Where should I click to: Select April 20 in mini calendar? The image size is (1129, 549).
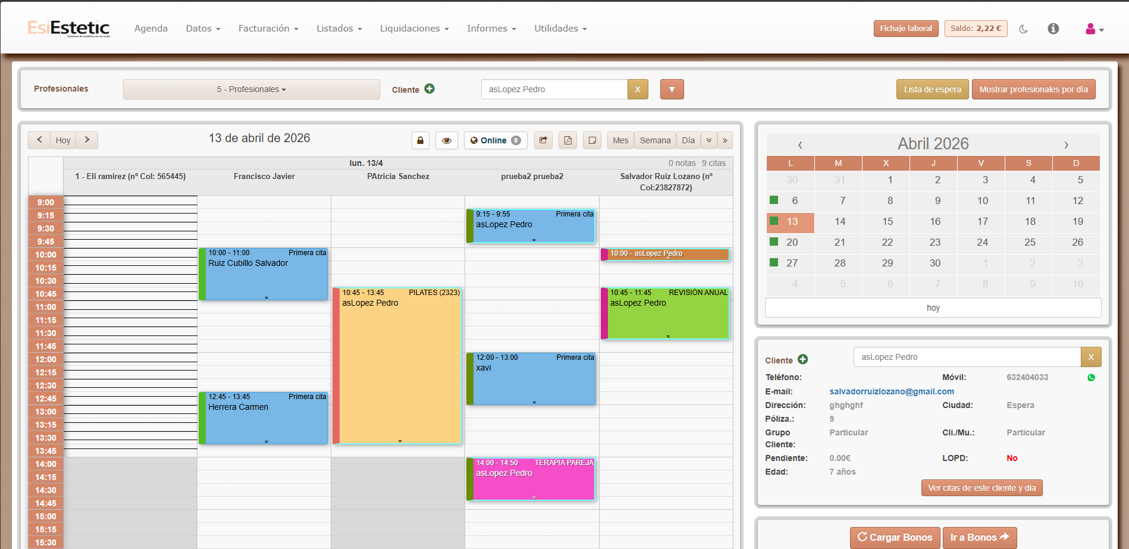tap(791, 242)
